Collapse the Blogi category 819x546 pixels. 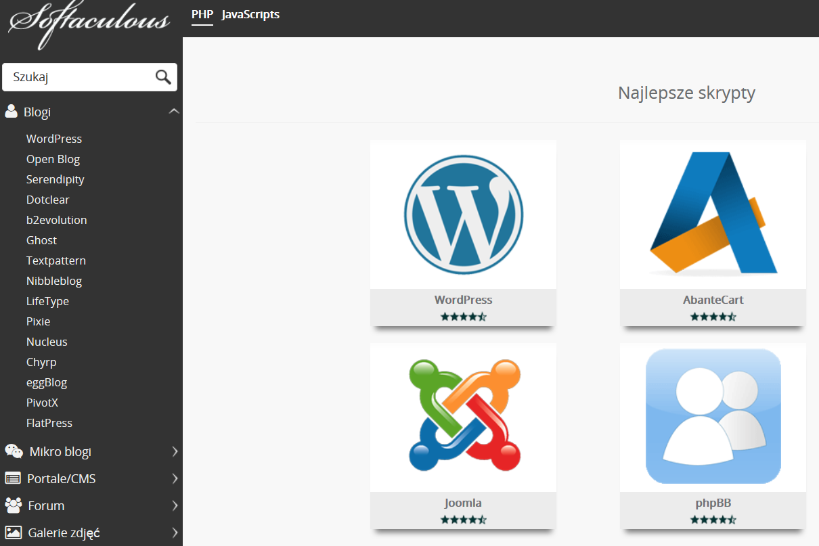click(x=174, y=112)
